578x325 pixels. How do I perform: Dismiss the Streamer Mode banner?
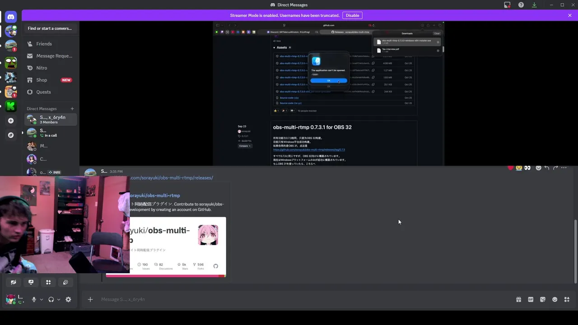[570, 15]
